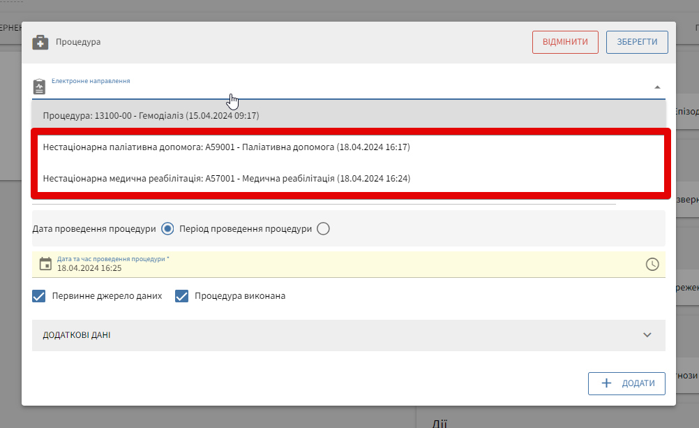Click the ДОДАТИ button label

tap(638, 383)
